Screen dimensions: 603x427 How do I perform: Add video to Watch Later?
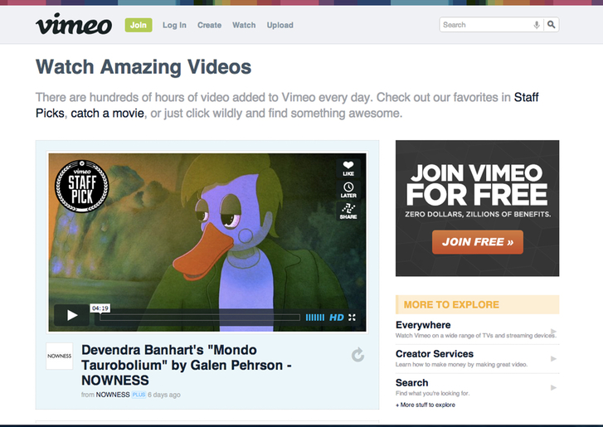point(348,190)
